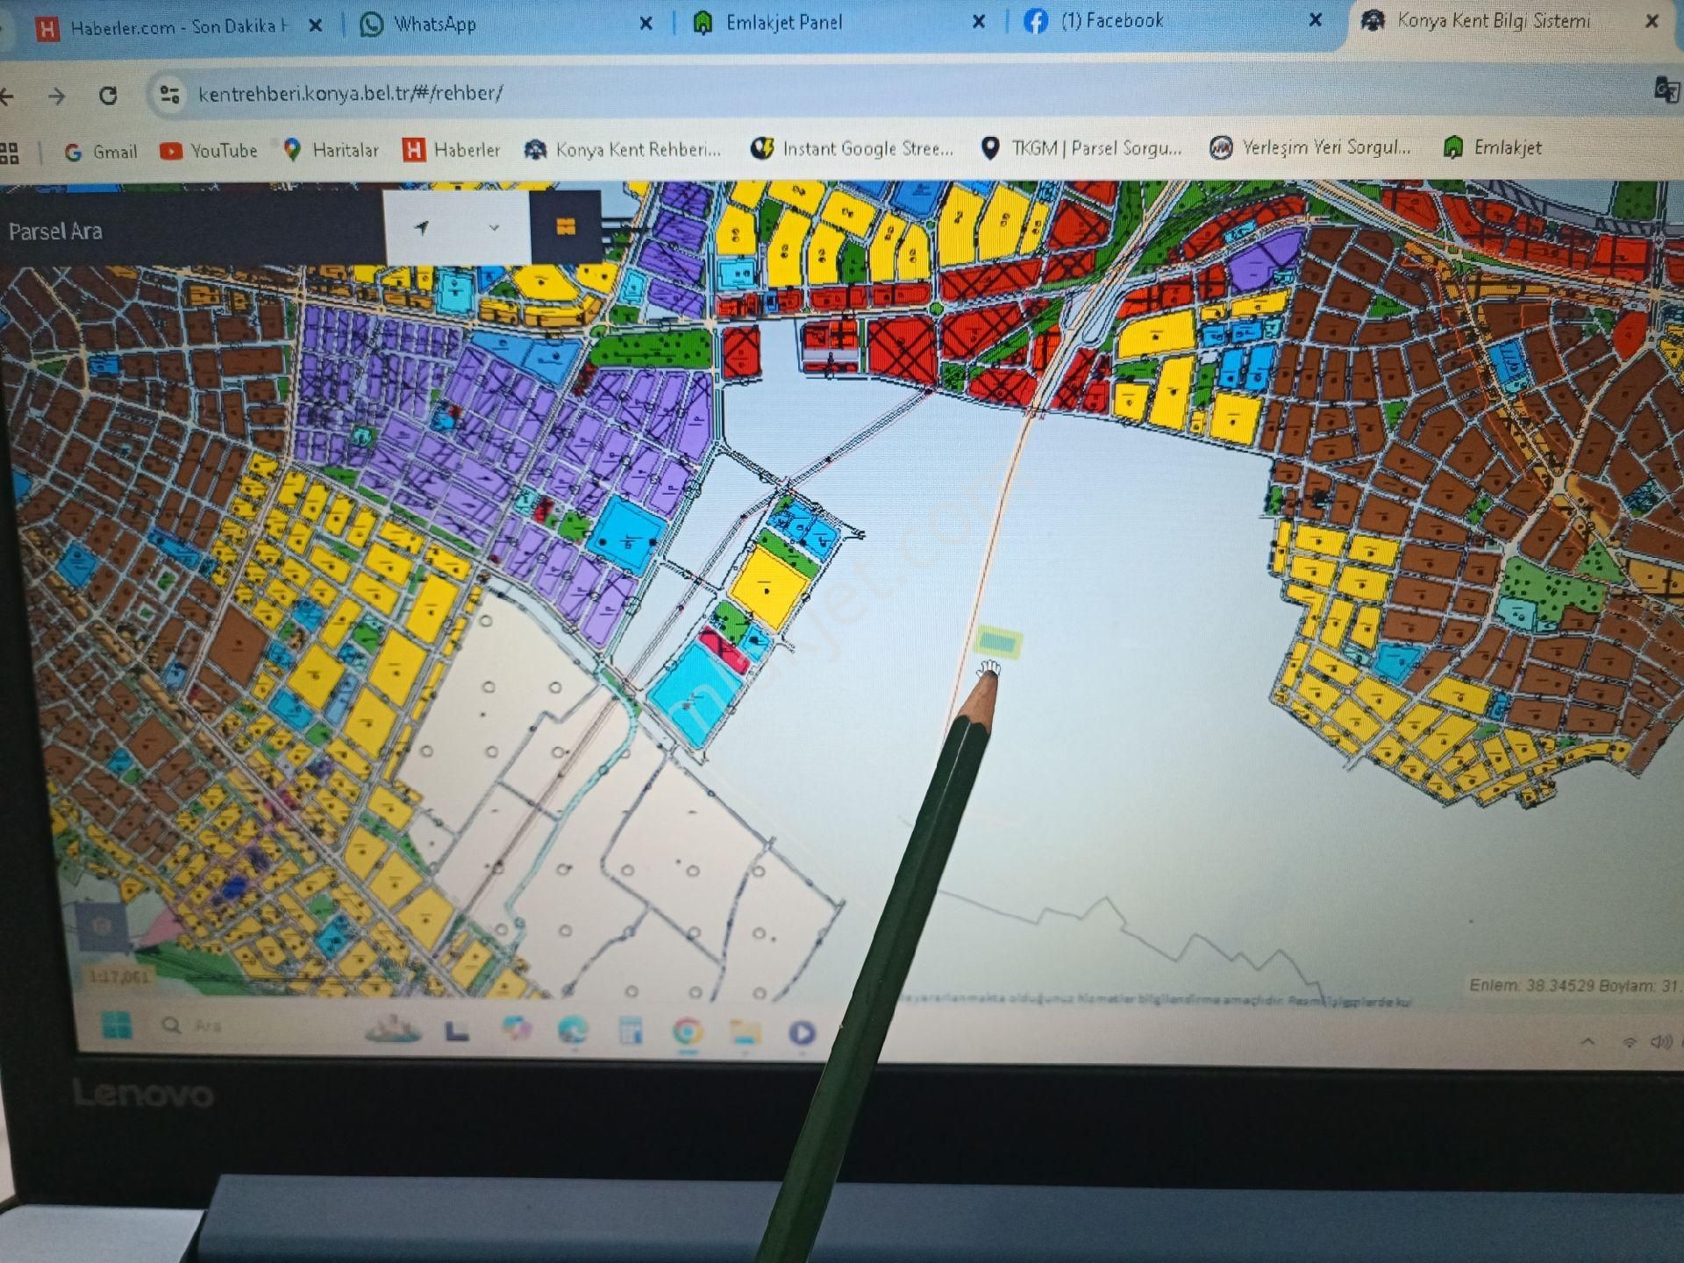This screenshot has width=1684, height=1263.
Task: Click the address bar URL
Action: 351,93
